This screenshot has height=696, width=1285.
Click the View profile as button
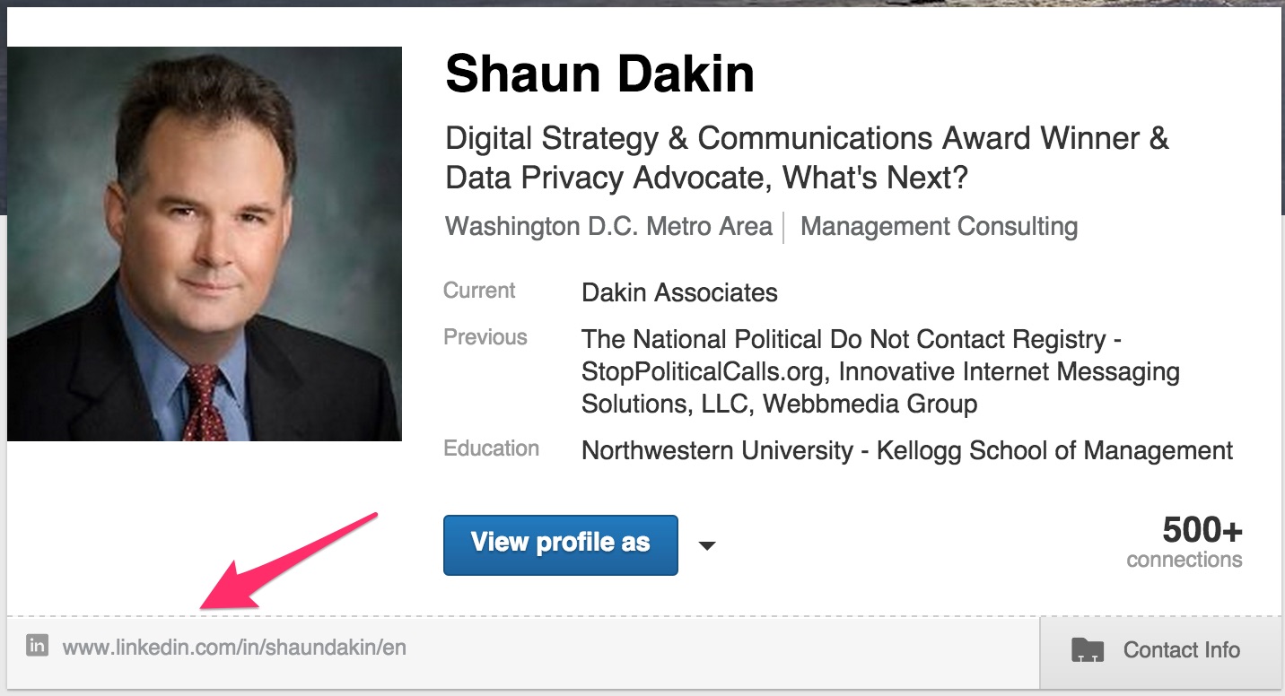pos(560,544)
